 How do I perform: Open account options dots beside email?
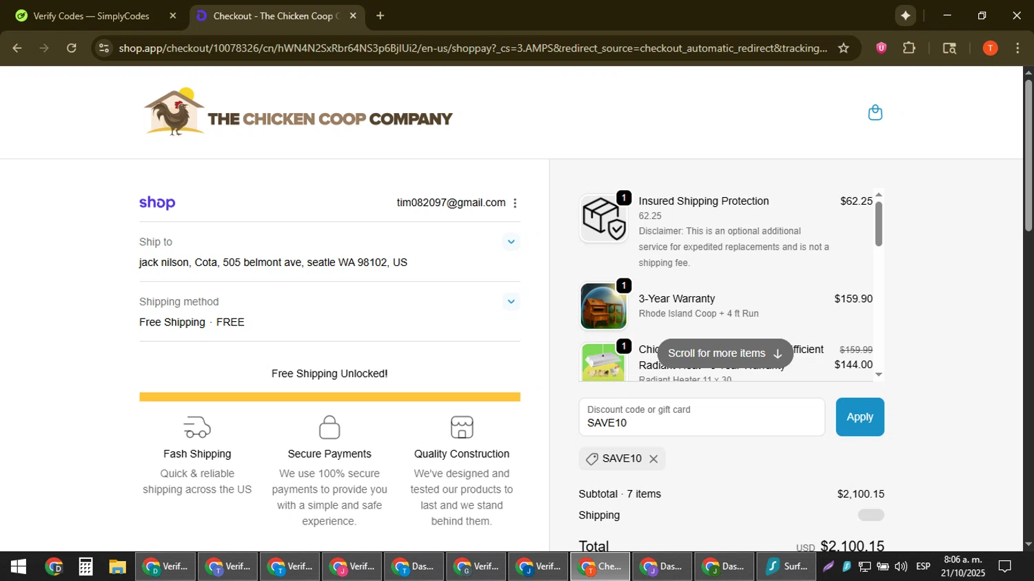click(x=515, y=203)
